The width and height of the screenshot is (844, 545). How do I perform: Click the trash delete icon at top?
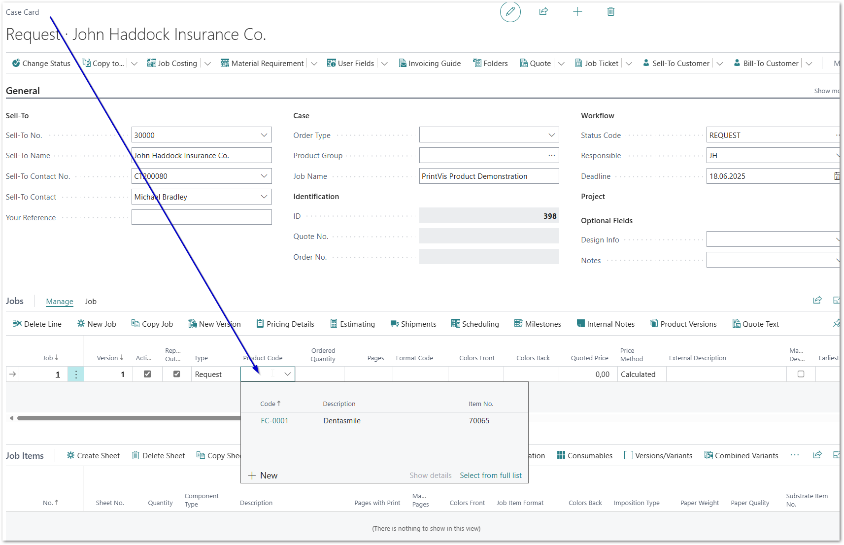click(x=610, y=12)
